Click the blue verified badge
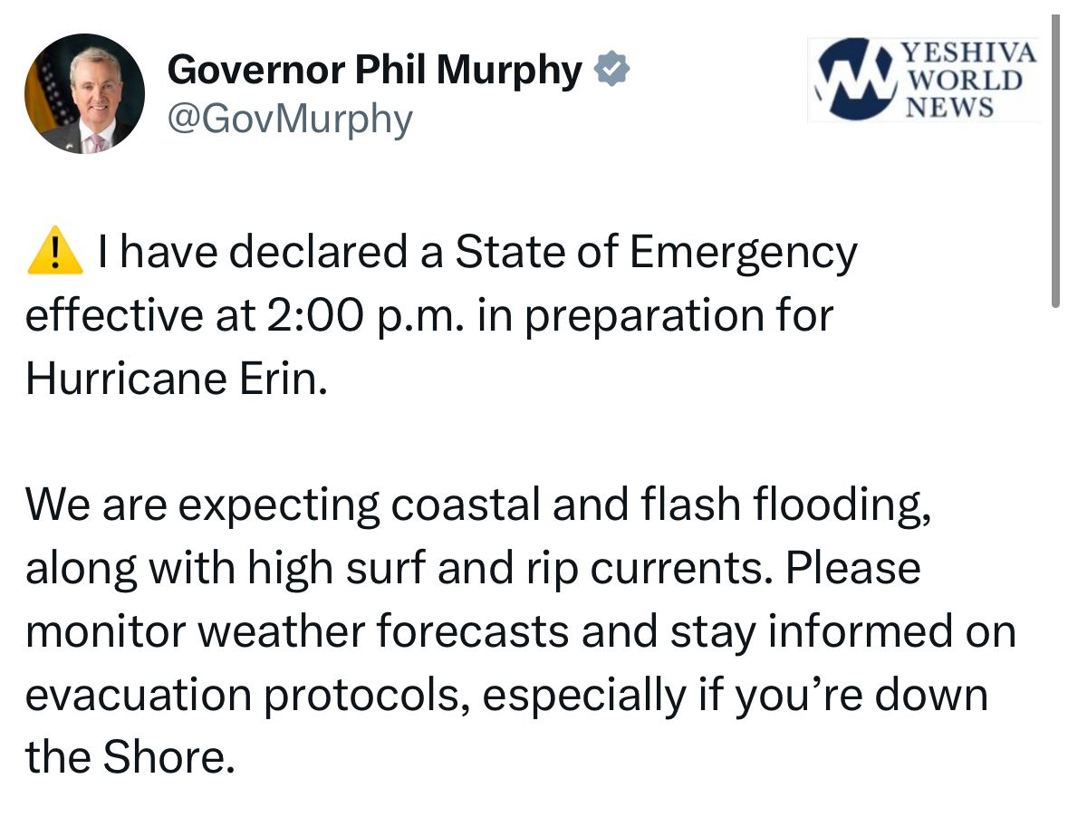Screen dimensions: 1068x817 click(x=611, y=70)
